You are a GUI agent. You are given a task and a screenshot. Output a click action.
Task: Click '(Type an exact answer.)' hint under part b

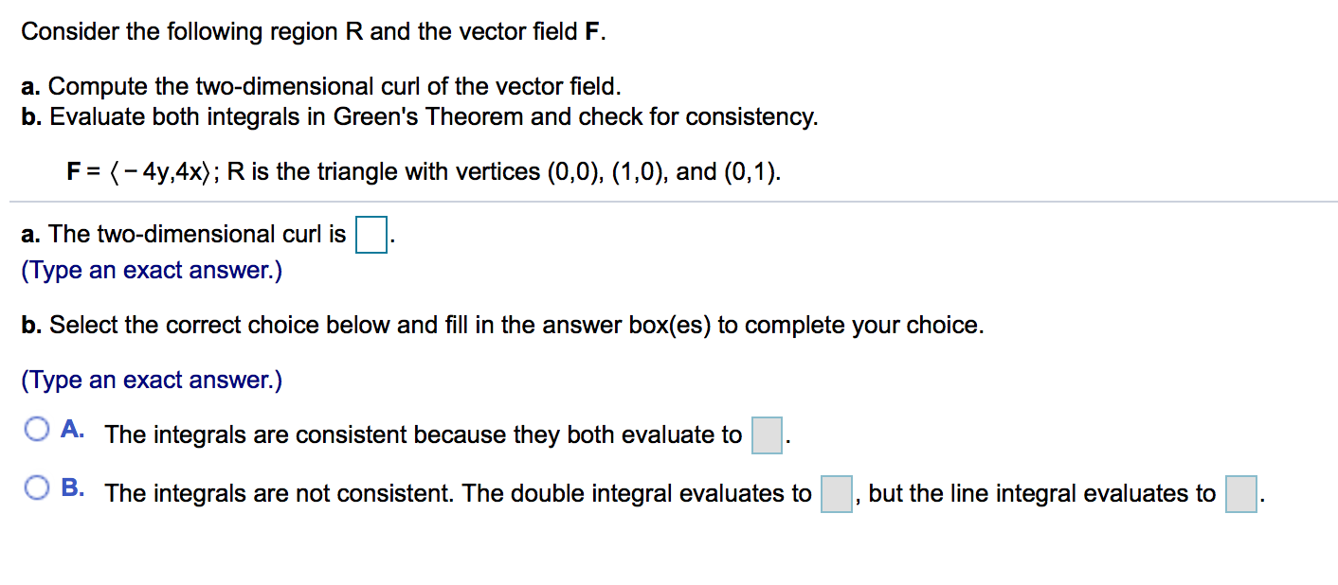point(152,381)
